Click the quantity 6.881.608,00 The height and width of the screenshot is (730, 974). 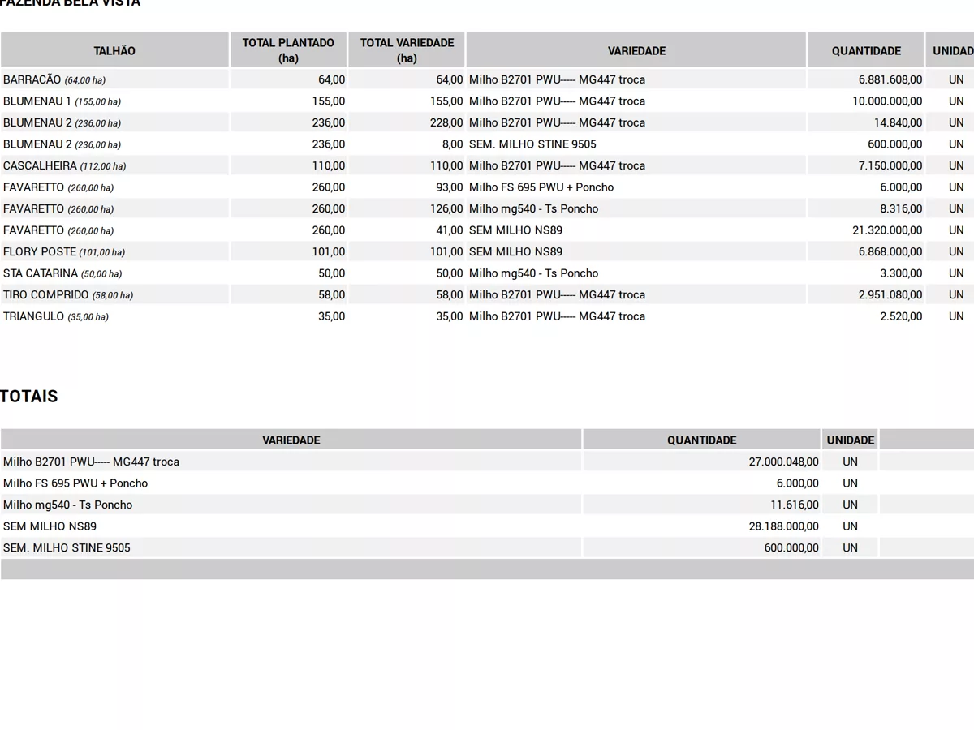[890, 79]
